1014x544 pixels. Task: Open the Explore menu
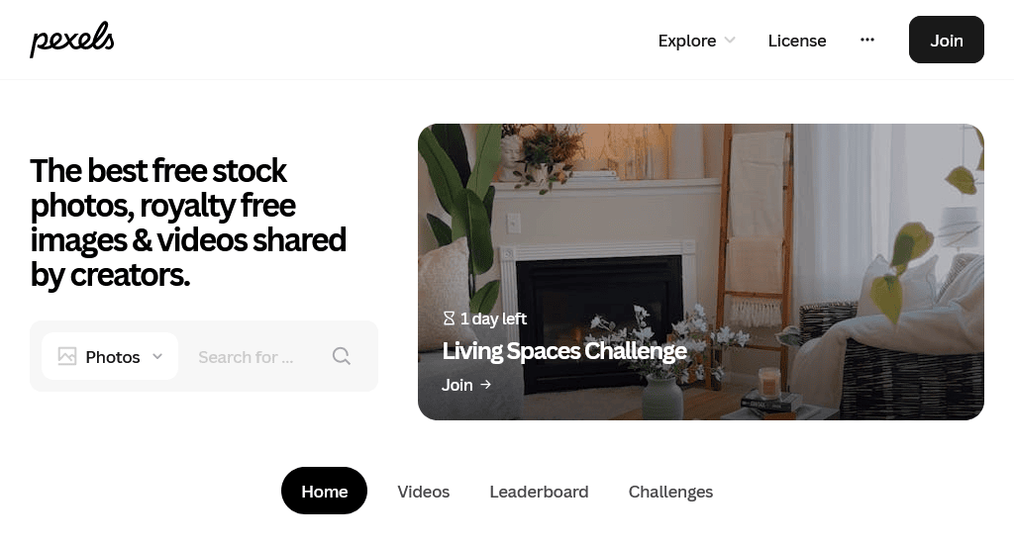click(696, 40)
